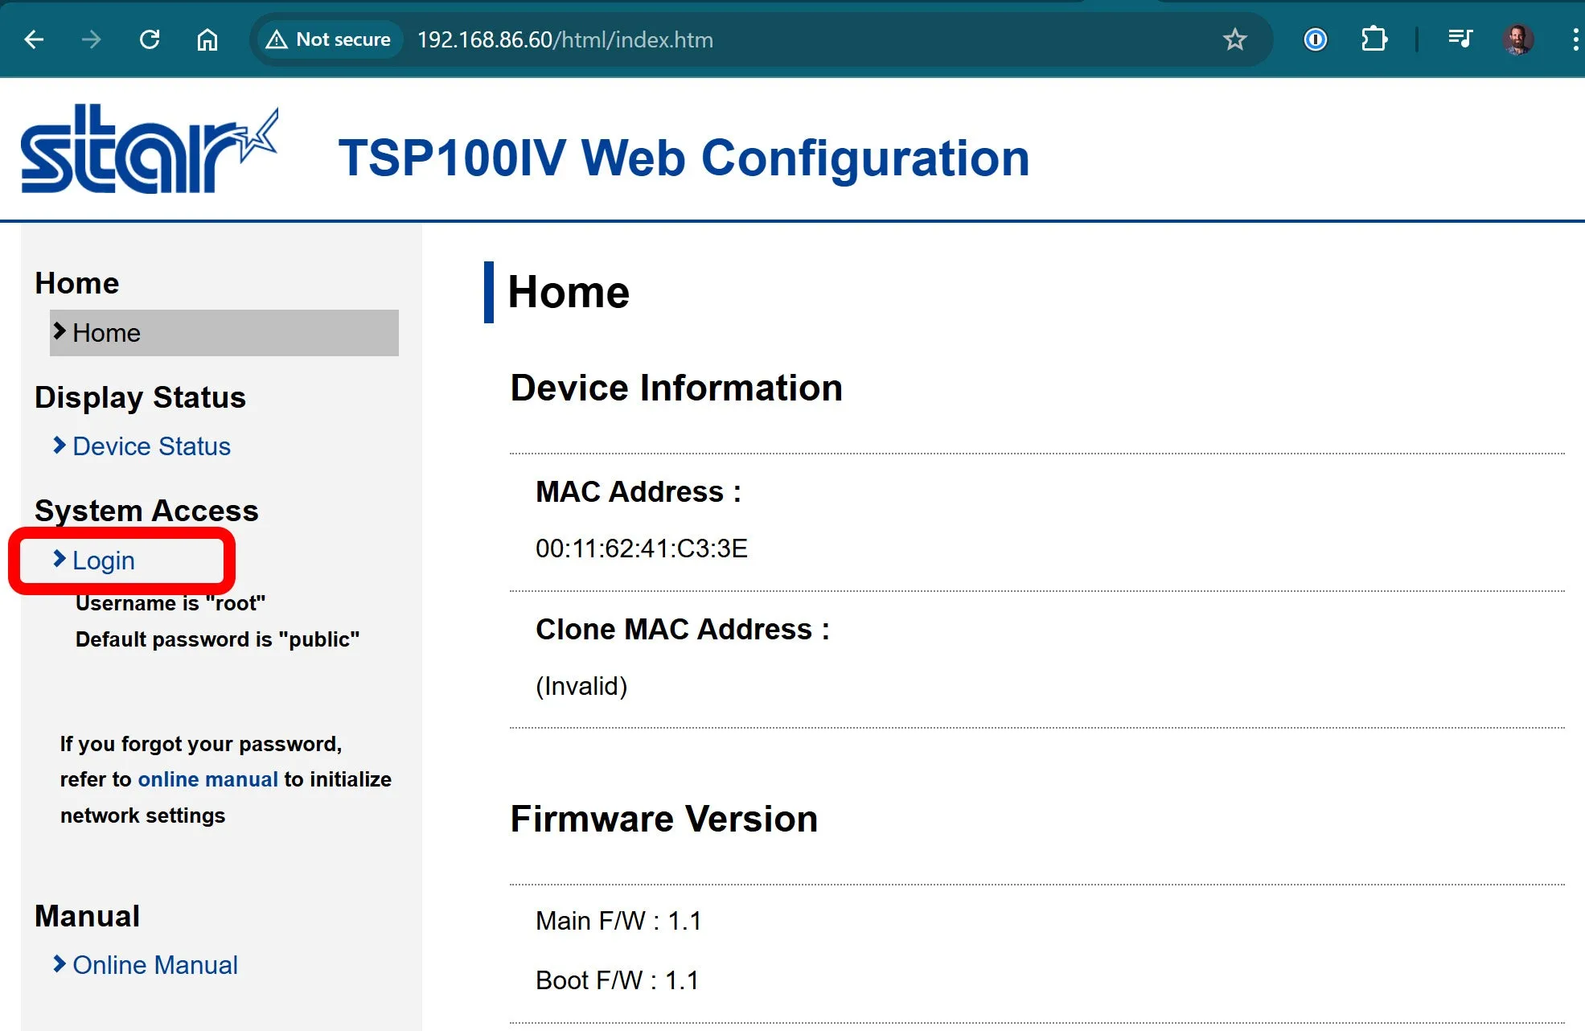Open the Login link under System Access
The height and width of the screenshot is (1031, 1585).
click(x=103, y=561)
